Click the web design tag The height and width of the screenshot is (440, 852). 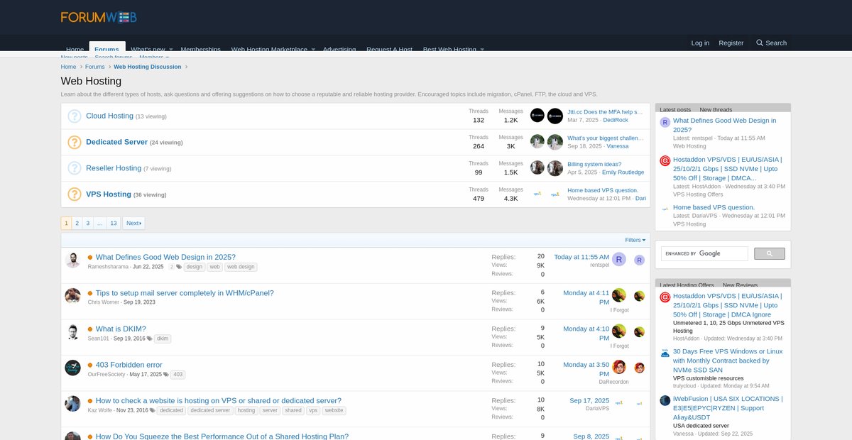click(x=241, y=268)
